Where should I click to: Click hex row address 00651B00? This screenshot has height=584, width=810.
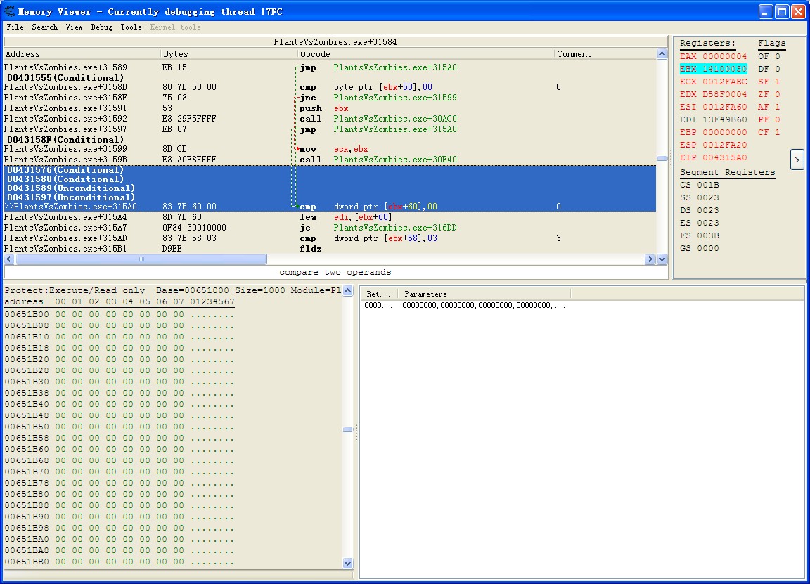click(26, 314)
